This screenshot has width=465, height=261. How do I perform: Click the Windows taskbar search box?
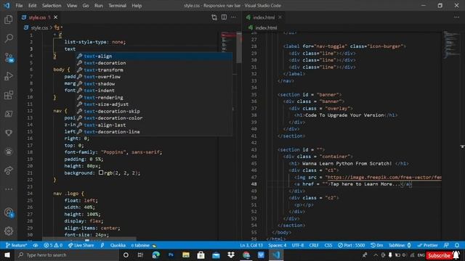pyautogui.click(x=67, y=254)
